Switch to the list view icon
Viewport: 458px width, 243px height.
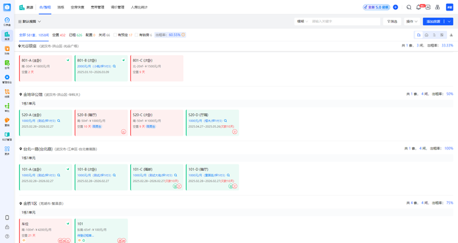(x=434, y=35)
